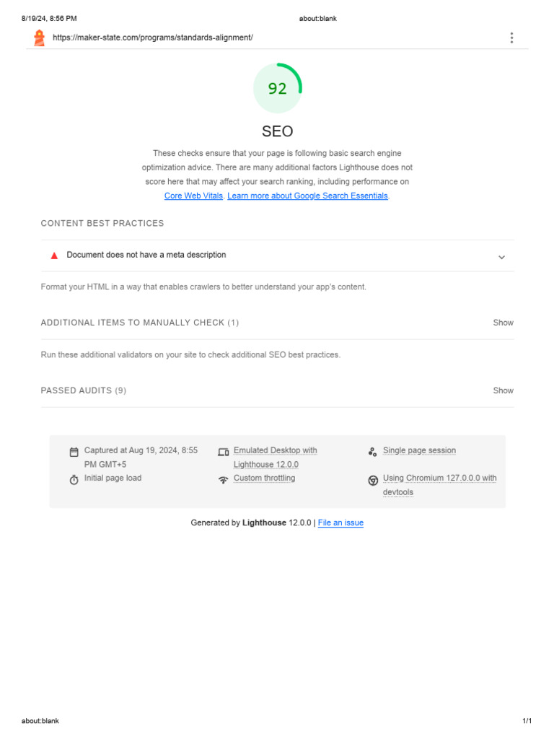Viewport: 554px width, 739px height.
Task: Open the three-dot tools menu
Action: coord(511,38)
